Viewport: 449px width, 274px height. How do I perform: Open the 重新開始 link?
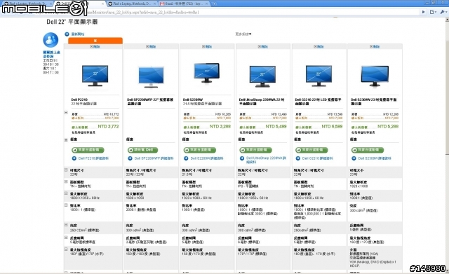click(78, 34)
